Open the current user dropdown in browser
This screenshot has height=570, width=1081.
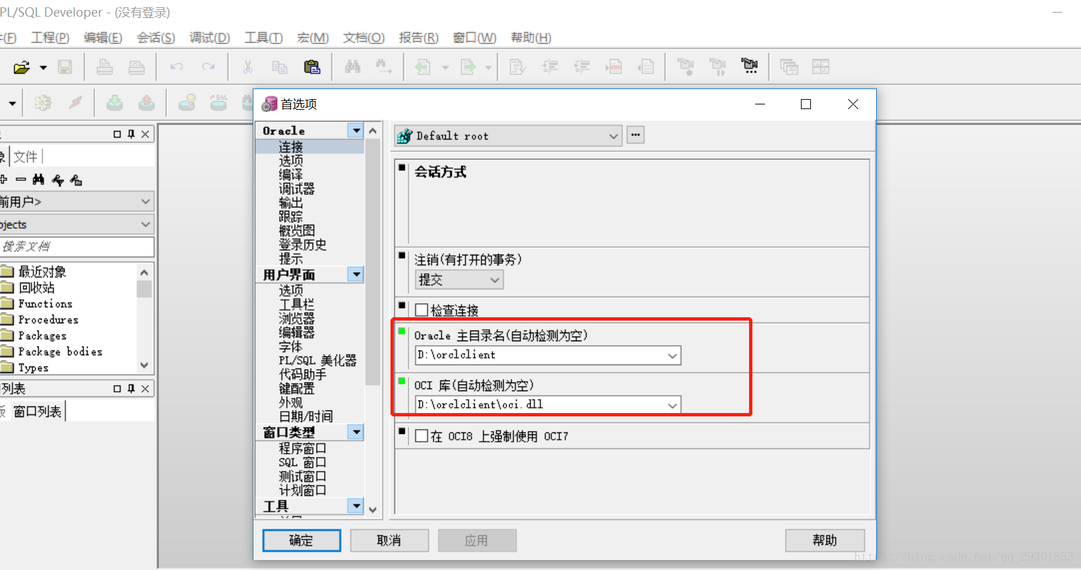(146, 201)
